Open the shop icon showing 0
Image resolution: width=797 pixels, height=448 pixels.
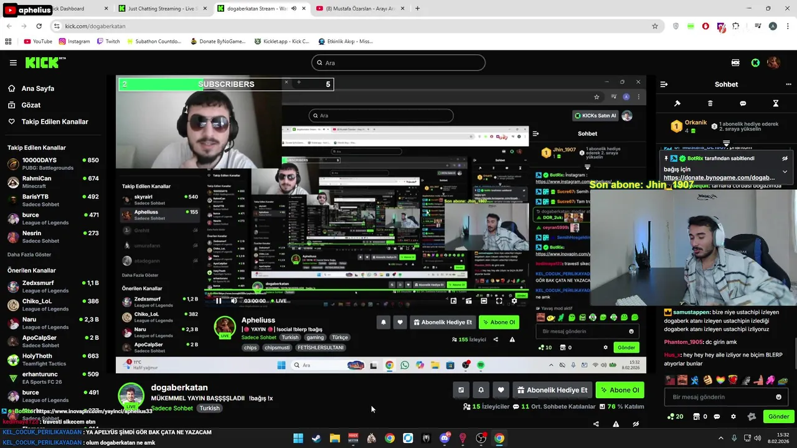(700, 416)
